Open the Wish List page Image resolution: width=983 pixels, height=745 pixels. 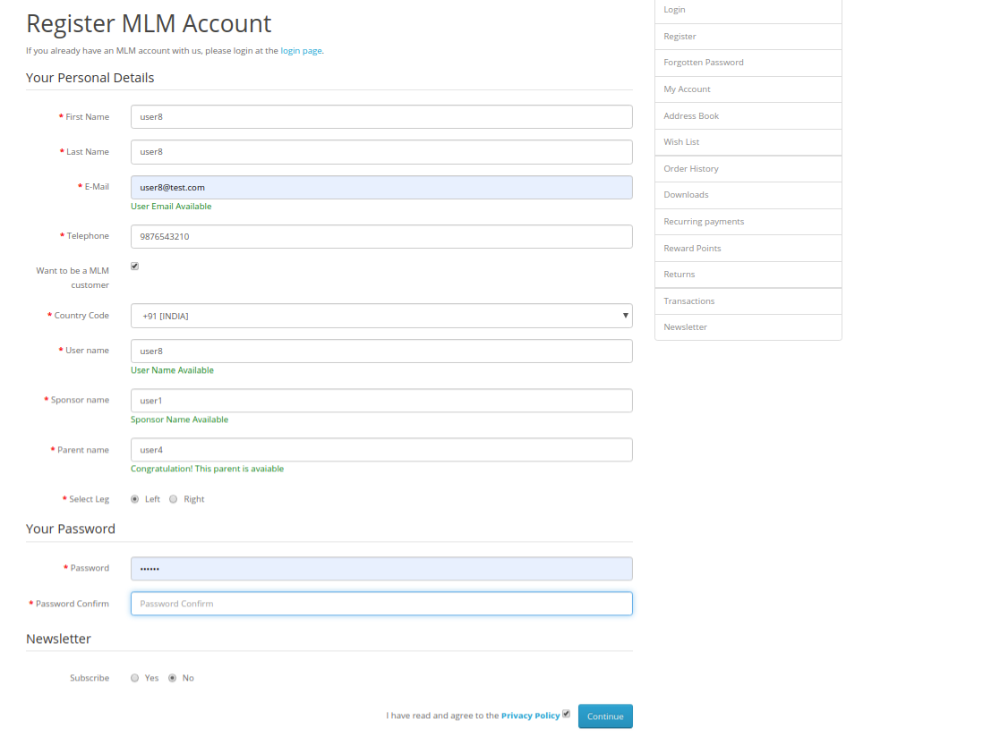point(681,141)
